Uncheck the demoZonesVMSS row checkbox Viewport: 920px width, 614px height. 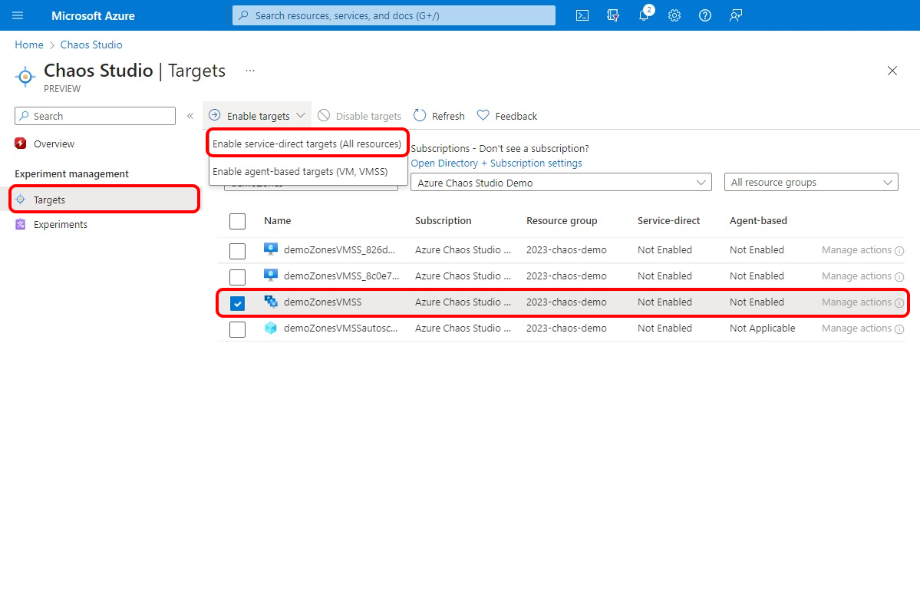238,303
